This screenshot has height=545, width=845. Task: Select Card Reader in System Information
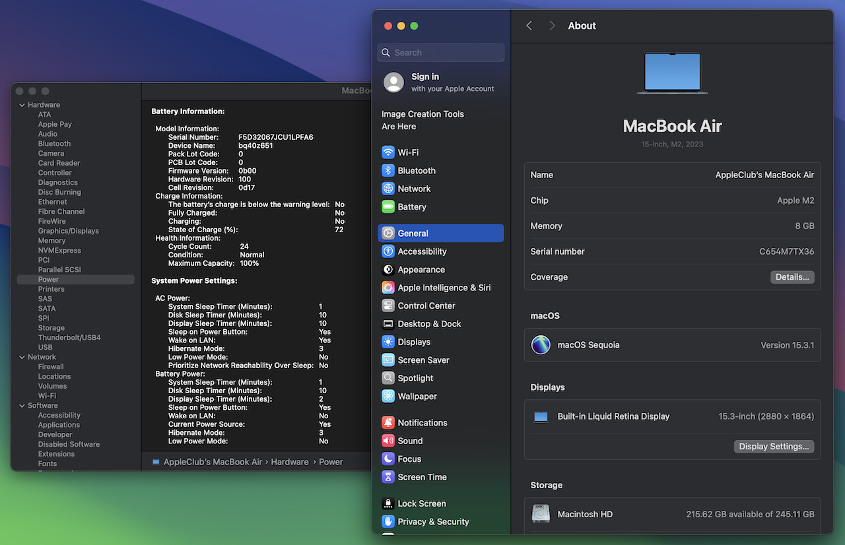click(x=59, y=163)
